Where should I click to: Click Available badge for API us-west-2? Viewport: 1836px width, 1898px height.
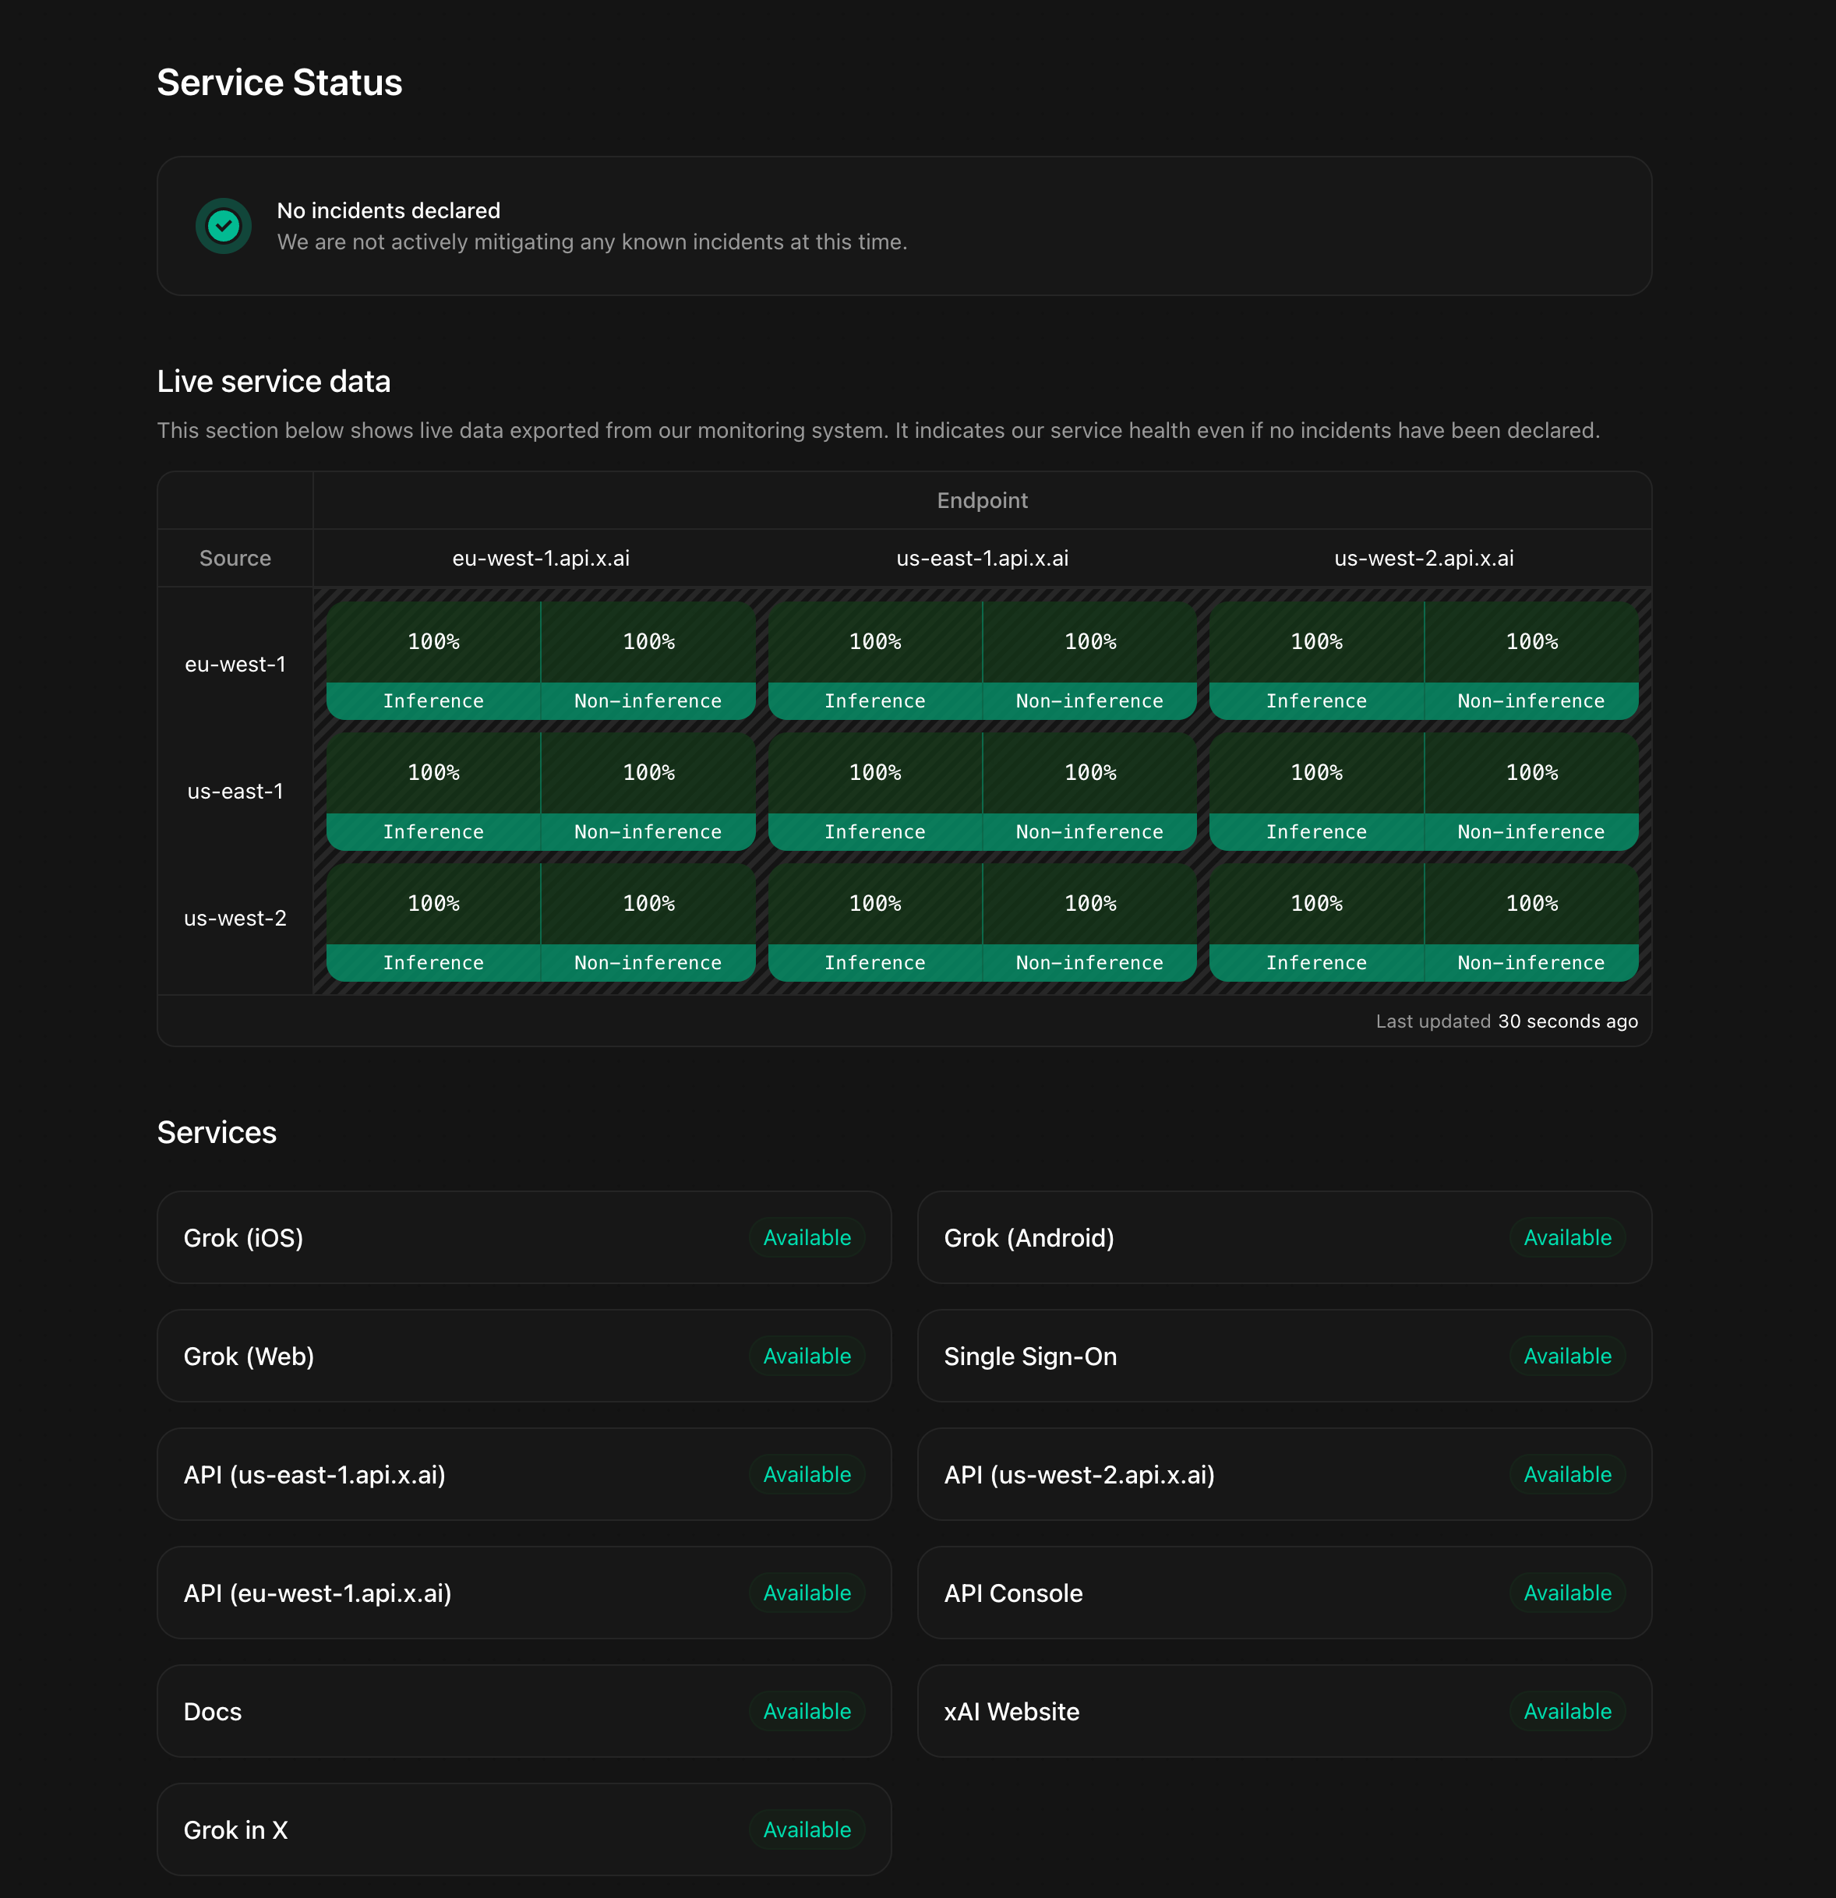click(x=1568, y=1474)
